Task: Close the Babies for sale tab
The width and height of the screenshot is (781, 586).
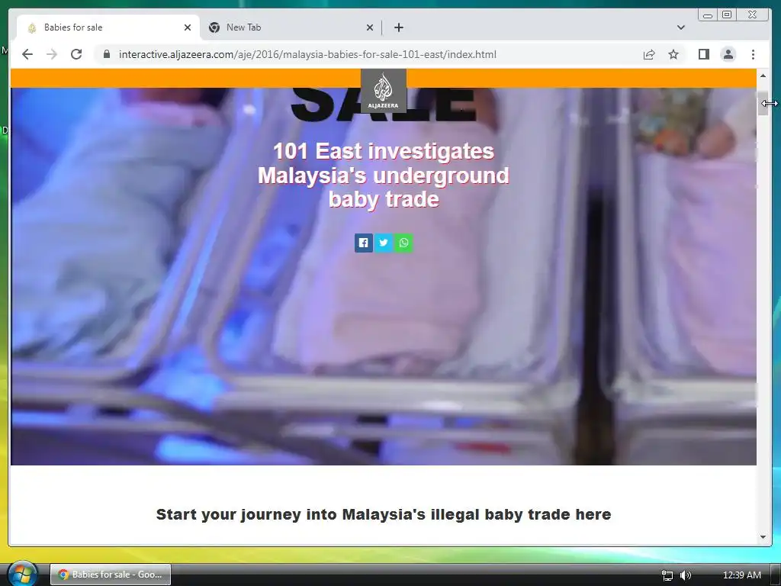Action: [188, 27]
